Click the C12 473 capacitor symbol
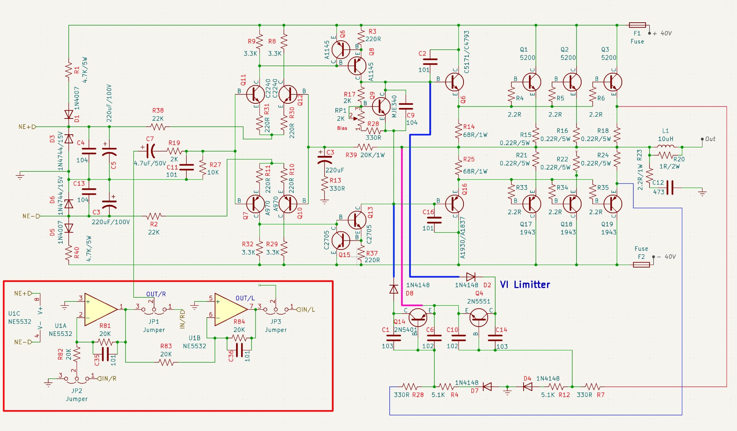The image size is (737, 431). pyautogui.click(x=670, y=188)
